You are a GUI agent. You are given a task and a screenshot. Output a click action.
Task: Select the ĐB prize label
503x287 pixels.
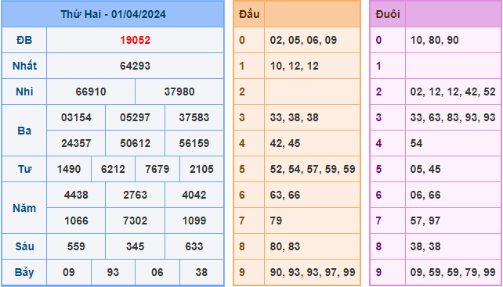click(24, 41)
